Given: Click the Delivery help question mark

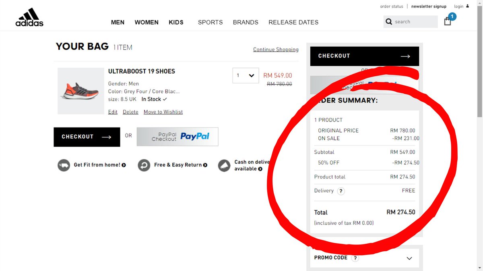Looking at the screenshot, I should (x=341, y=191).
